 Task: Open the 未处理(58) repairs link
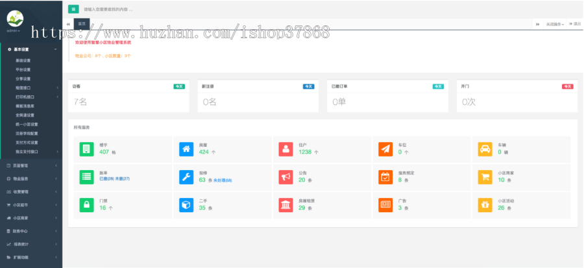[223, 180]
